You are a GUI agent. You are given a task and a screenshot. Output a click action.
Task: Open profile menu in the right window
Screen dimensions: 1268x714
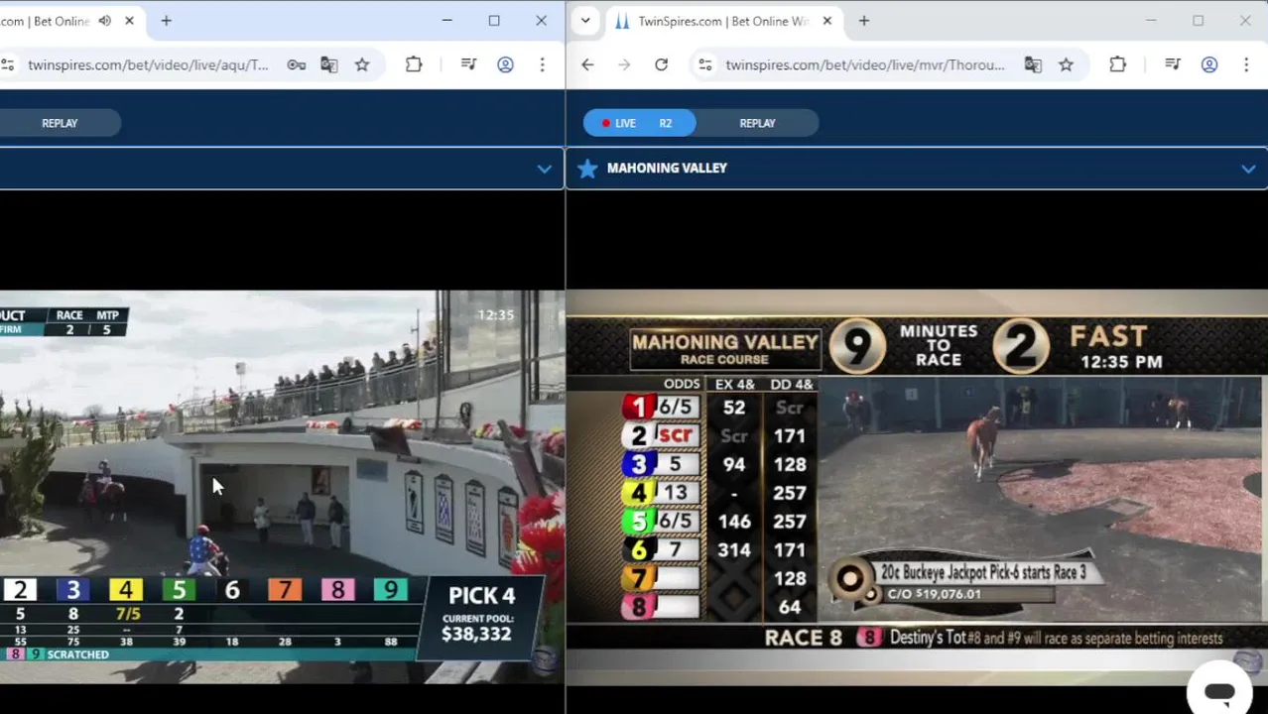point(1208,64)
